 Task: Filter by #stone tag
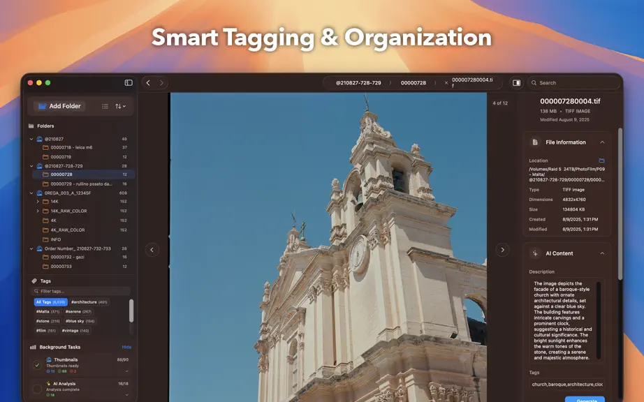click(x=47, y=321)
